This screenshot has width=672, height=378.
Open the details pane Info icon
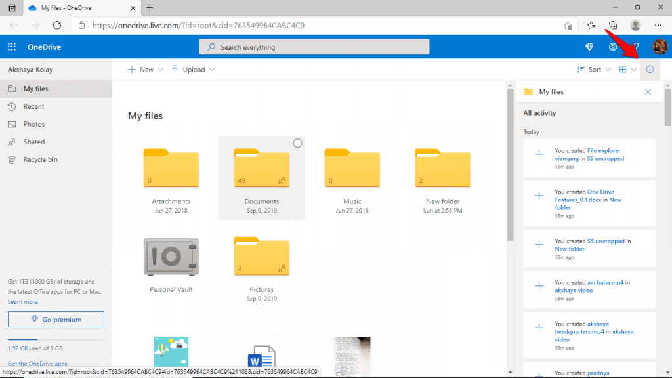[x=650, y=69]
